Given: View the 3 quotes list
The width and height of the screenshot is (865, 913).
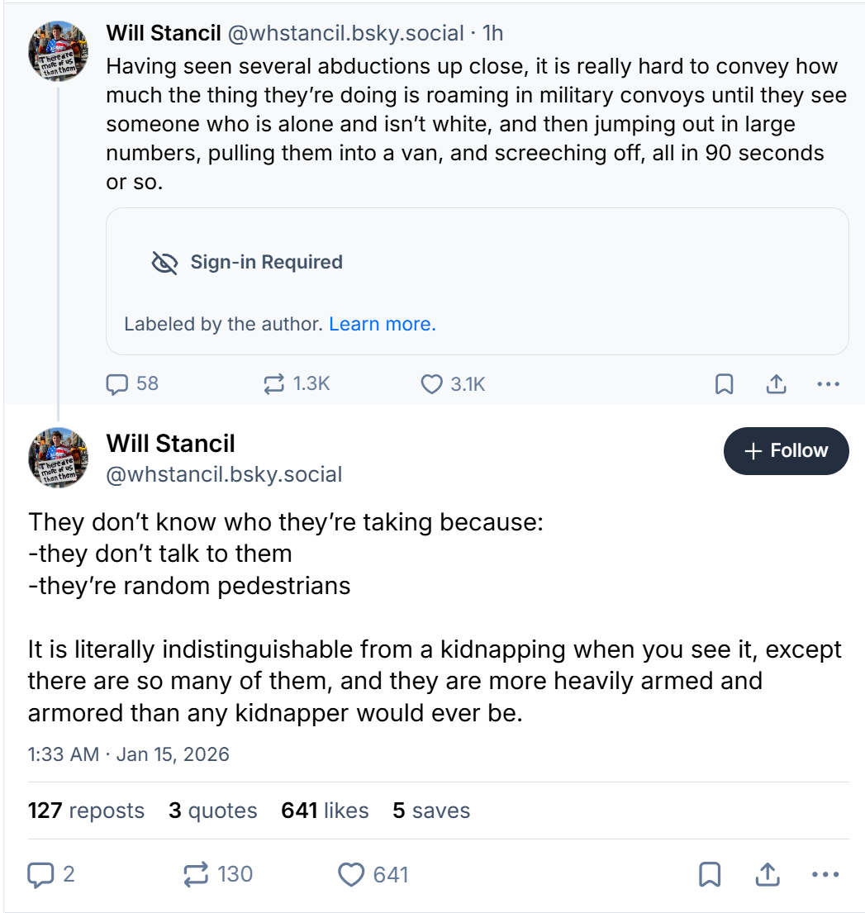Looking at the screenshot, I should tap(212, 811).
